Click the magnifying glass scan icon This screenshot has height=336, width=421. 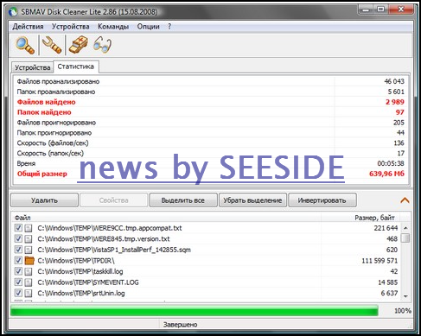[25, 45]
